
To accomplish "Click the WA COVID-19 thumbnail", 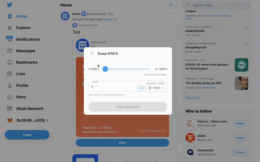I will pyautogui.click(x=241, y=65).
